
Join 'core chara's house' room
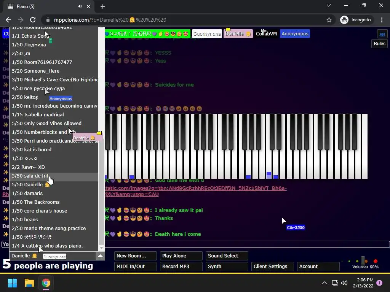pyautogui.click(x=54, y=211)
